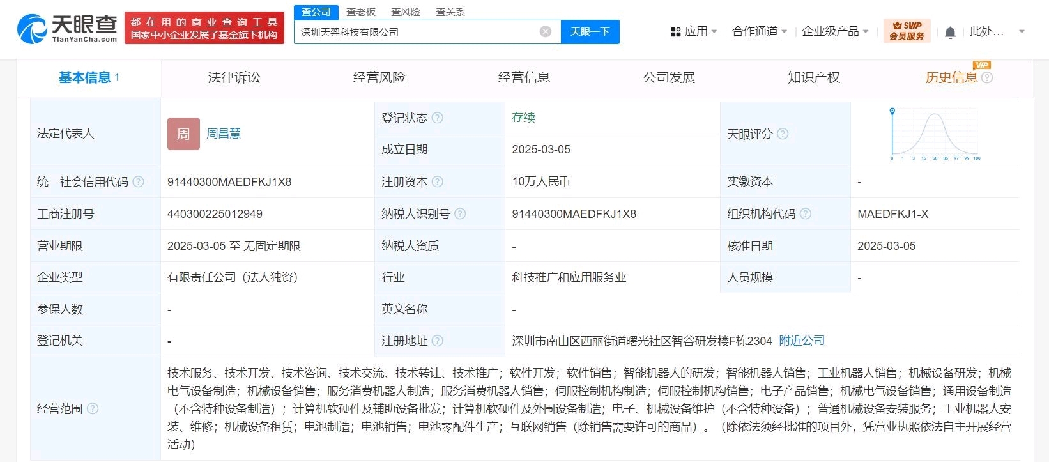Click help icon next to 统一社会信用代码
The height and width of the screenshot is (462, 1049).
tap(138, 182)
